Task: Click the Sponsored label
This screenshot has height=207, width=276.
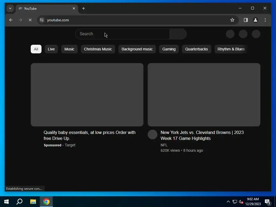Action: (53, 145)
